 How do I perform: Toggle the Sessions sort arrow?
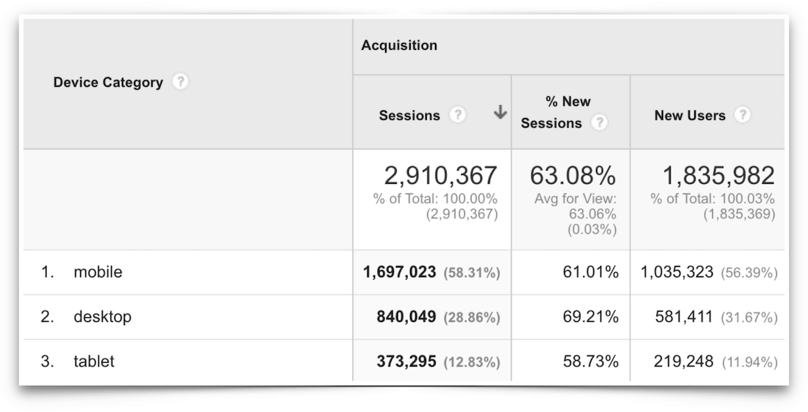coord(500,114)
